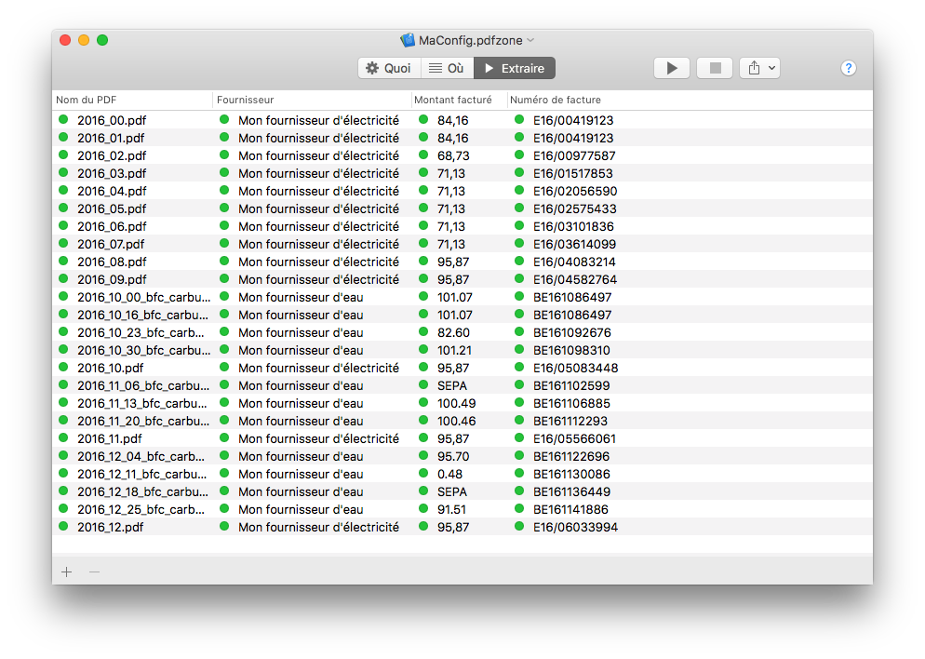Open the Help question mark button
925x659 pixels.
point(848,68)
